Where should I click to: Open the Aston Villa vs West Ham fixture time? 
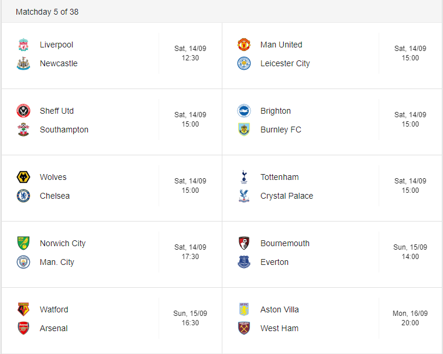pyautogui.click(x=410, y=318)
